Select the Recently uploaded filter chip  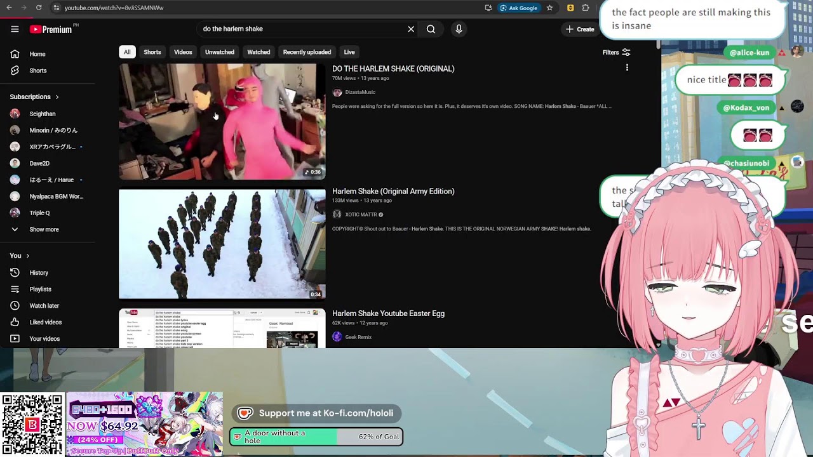click(x=307, y=52)
